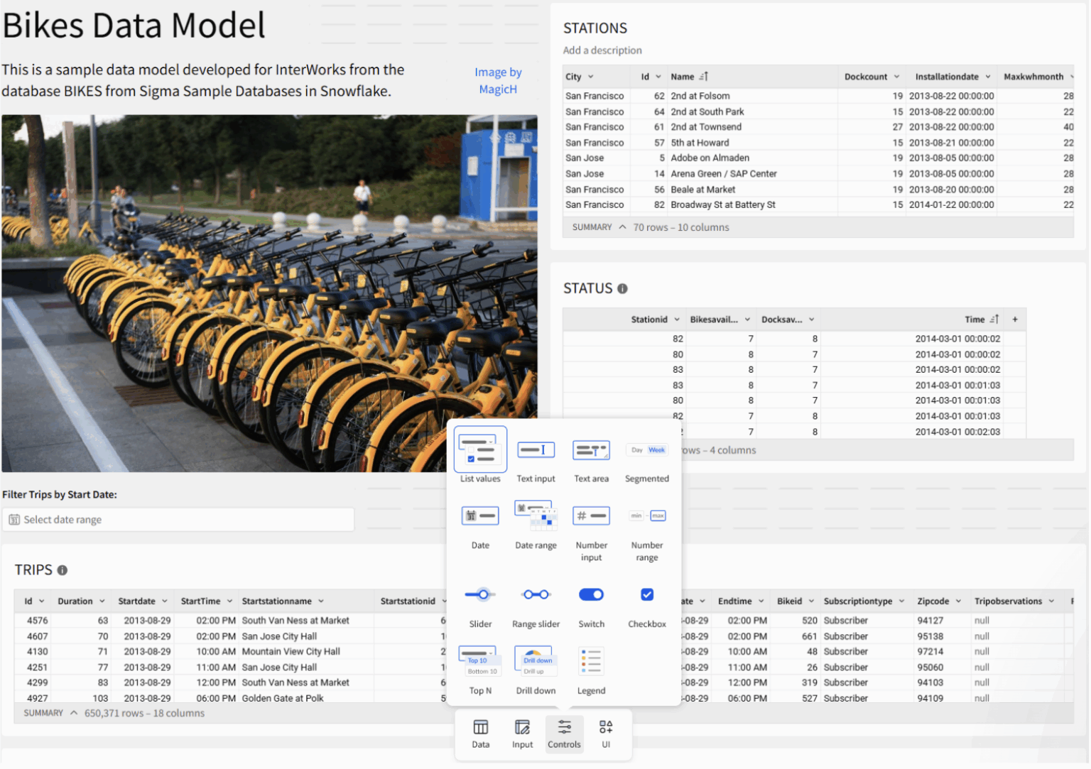Click the Image by MagicH link
Image resolution: width=1091 pixels, height=769 pixels.
pyautogui.click(x=497, y=80)
